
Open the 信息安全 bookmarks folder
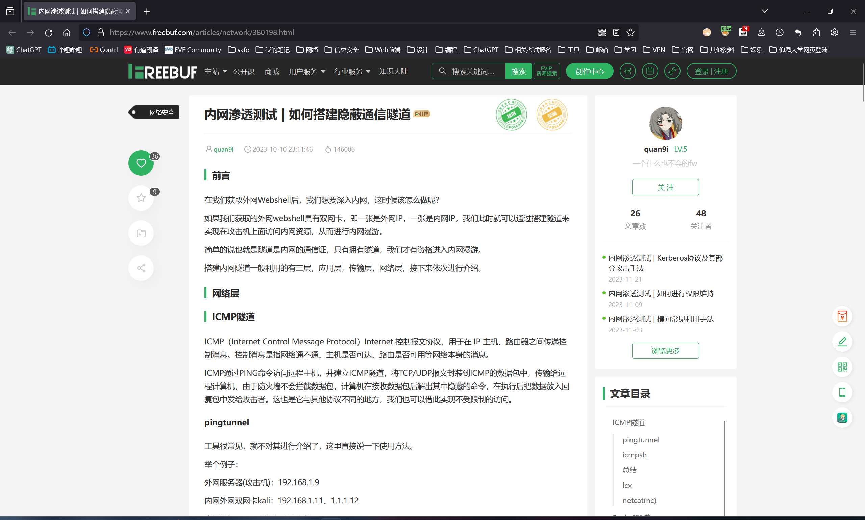[341, 50]
